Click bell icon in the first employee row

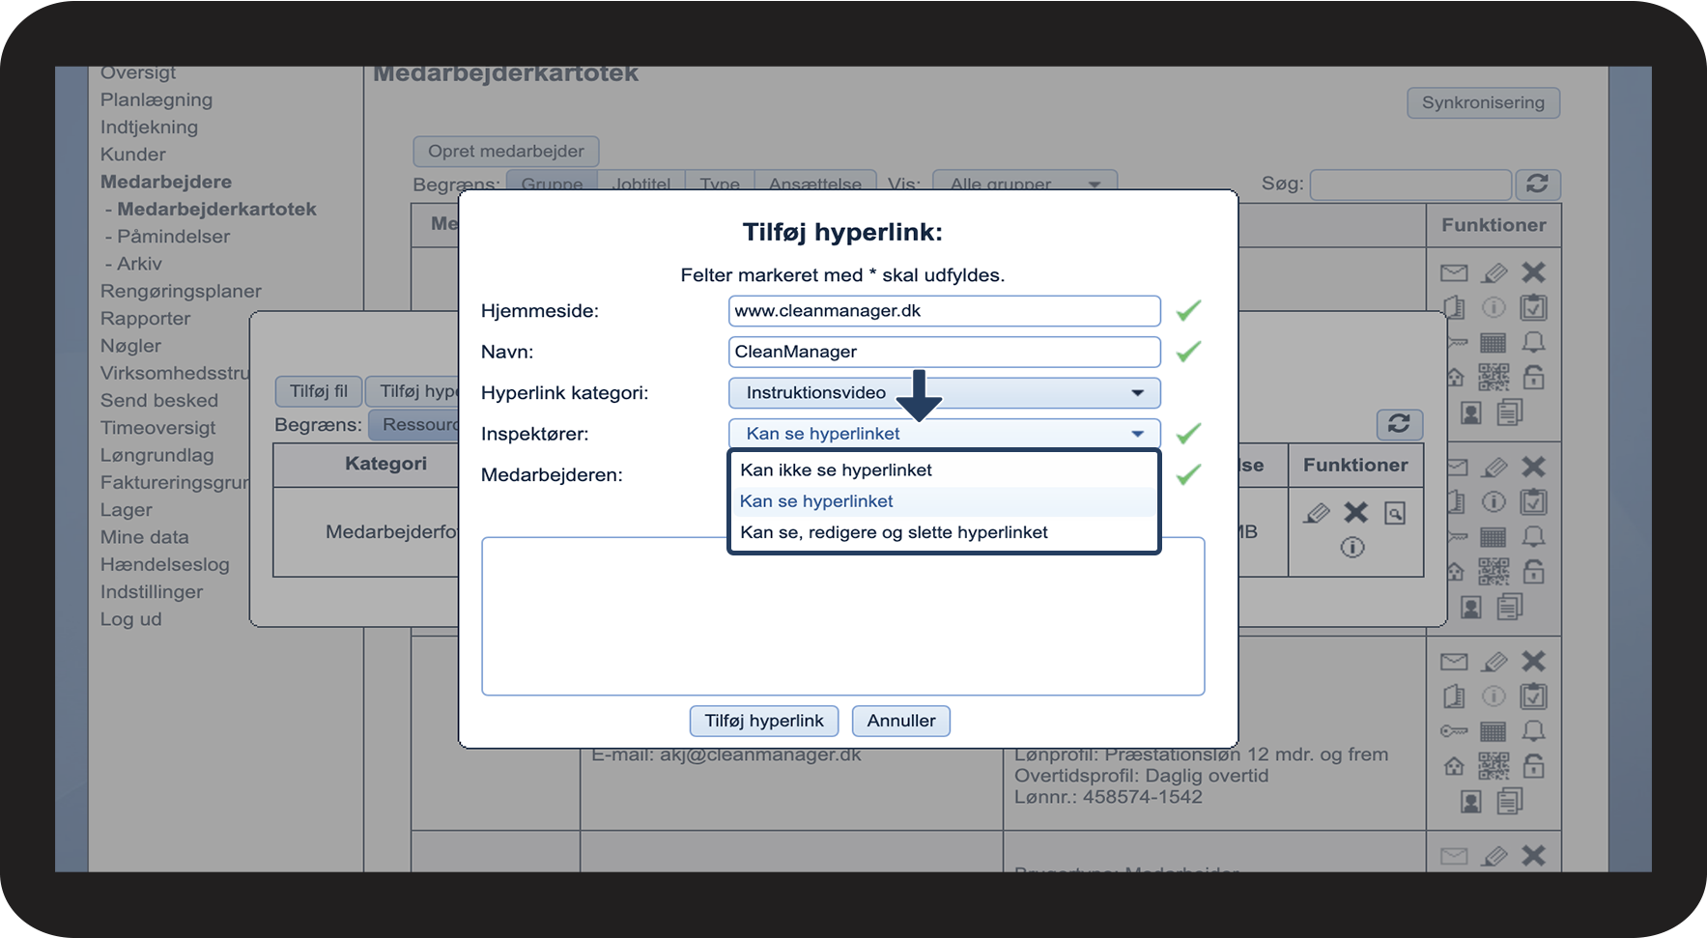[1533, 343]
